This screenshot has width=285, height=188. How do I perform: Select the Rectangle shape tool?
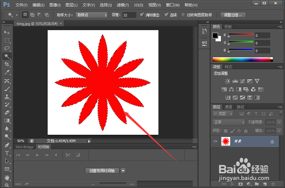tap(7, 169)
